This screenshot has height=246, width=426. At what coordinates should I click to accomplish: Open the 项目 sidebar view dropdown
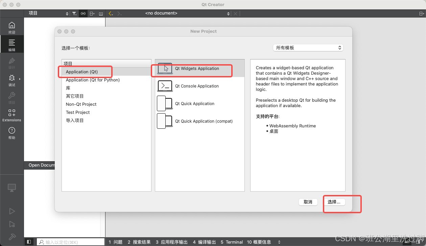tap(48, 14)
